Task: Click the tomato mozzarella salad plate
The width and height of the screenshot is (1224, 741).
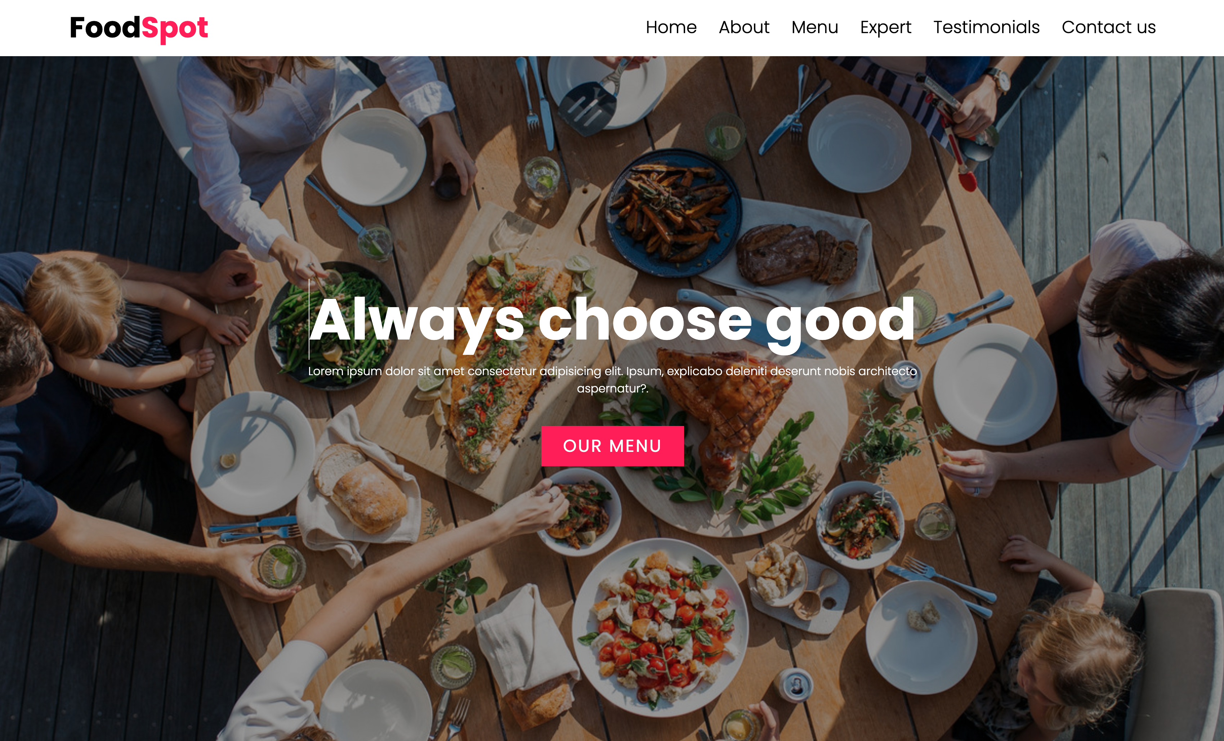Action: click(x=661, y=627)
